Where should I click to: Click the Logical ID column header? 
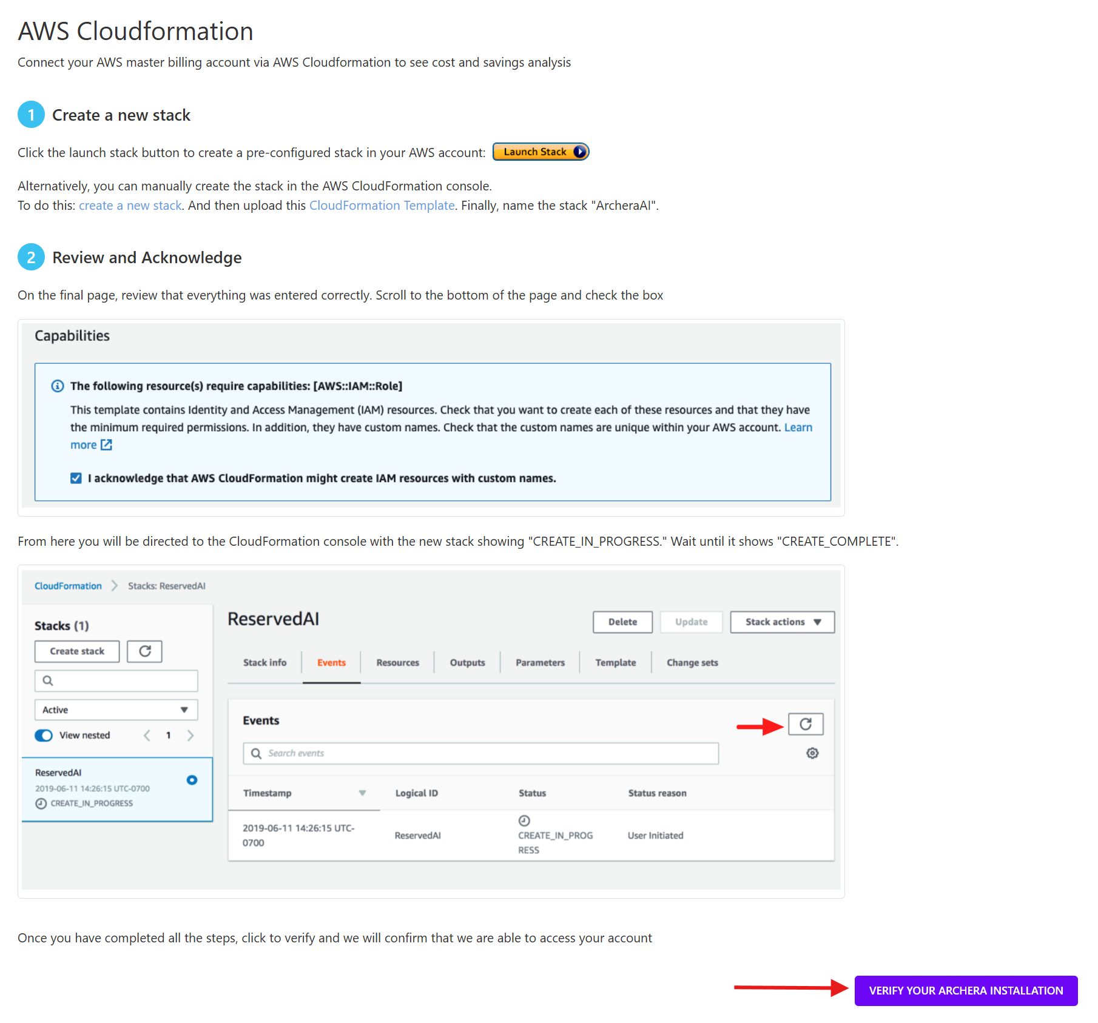click(417, 793)
